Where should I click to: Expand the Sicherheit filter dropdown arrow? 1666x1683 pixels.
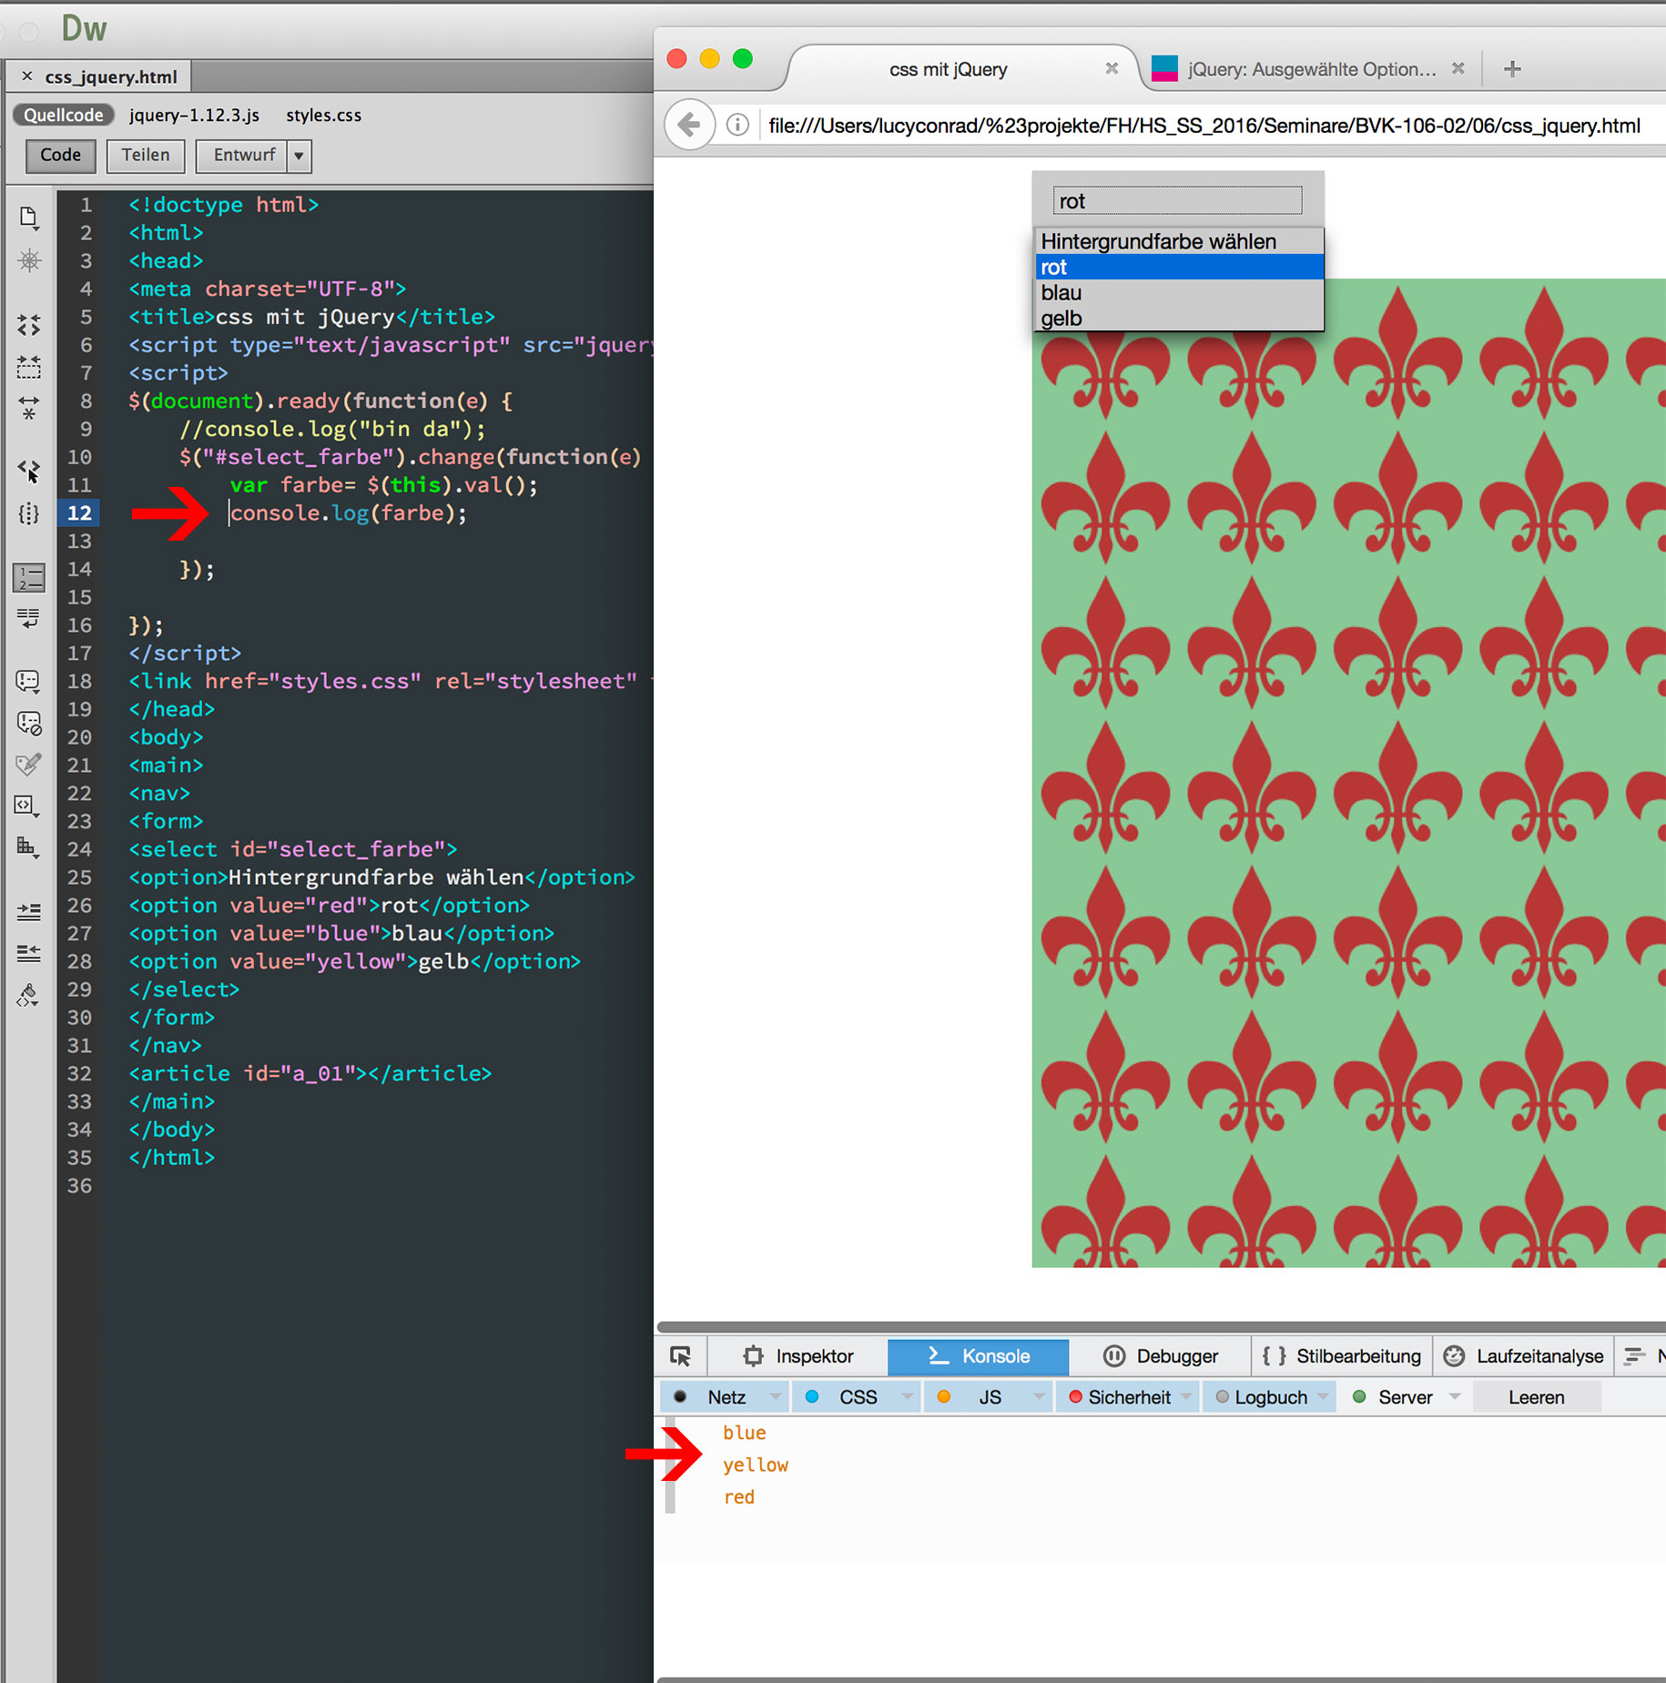tap(1187, 1397)
